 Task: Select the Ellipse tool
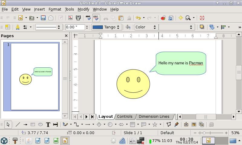pos(40,124)
